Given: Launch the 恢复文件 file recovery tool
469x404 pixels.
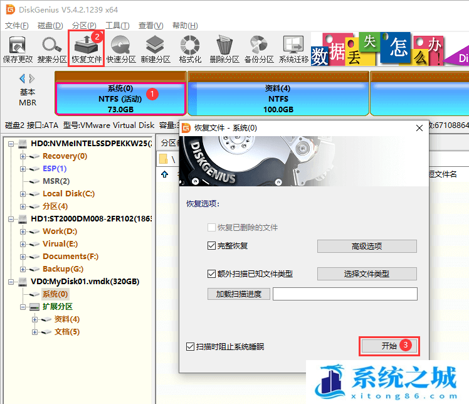Looking at the screenshot, I should tap(87, 49).
